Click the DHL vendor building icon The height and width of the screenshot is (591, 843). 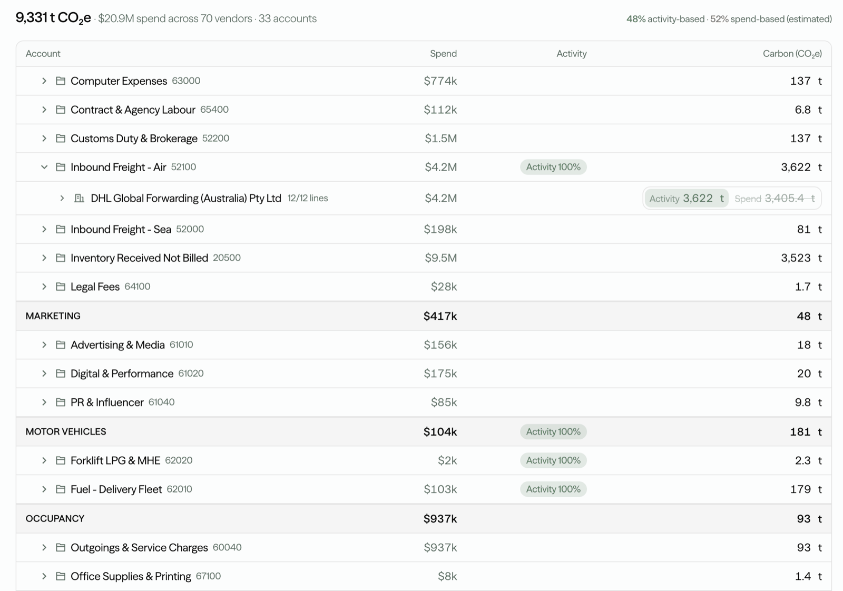coord(79,198)
